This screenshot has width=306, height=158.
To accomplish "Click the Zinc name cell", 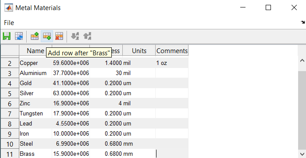I will [36, 104].
